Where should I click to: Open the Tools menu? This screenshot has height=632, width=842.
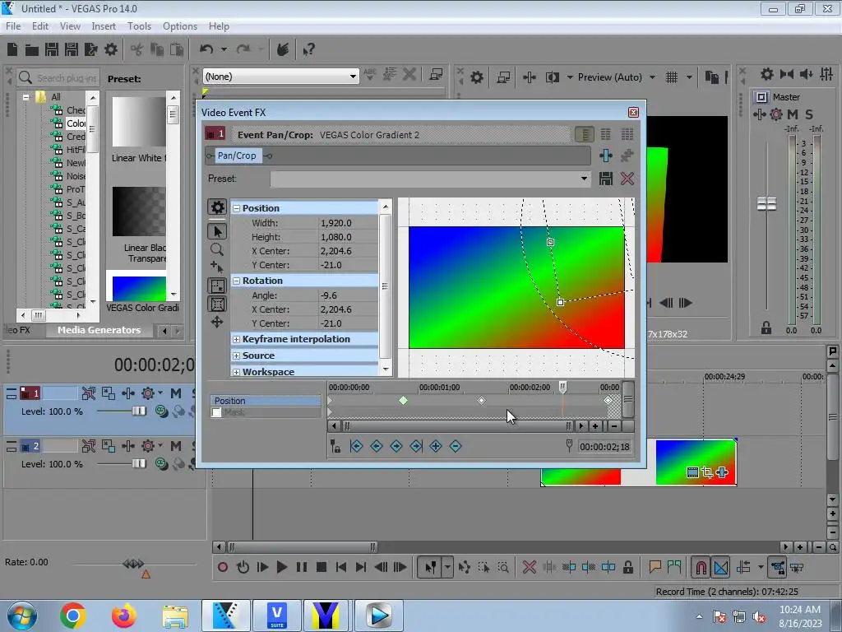139,26
